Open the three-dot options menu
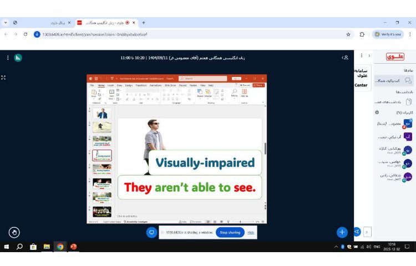The height and width of the screenshot is (266, 416). [8, 57]
